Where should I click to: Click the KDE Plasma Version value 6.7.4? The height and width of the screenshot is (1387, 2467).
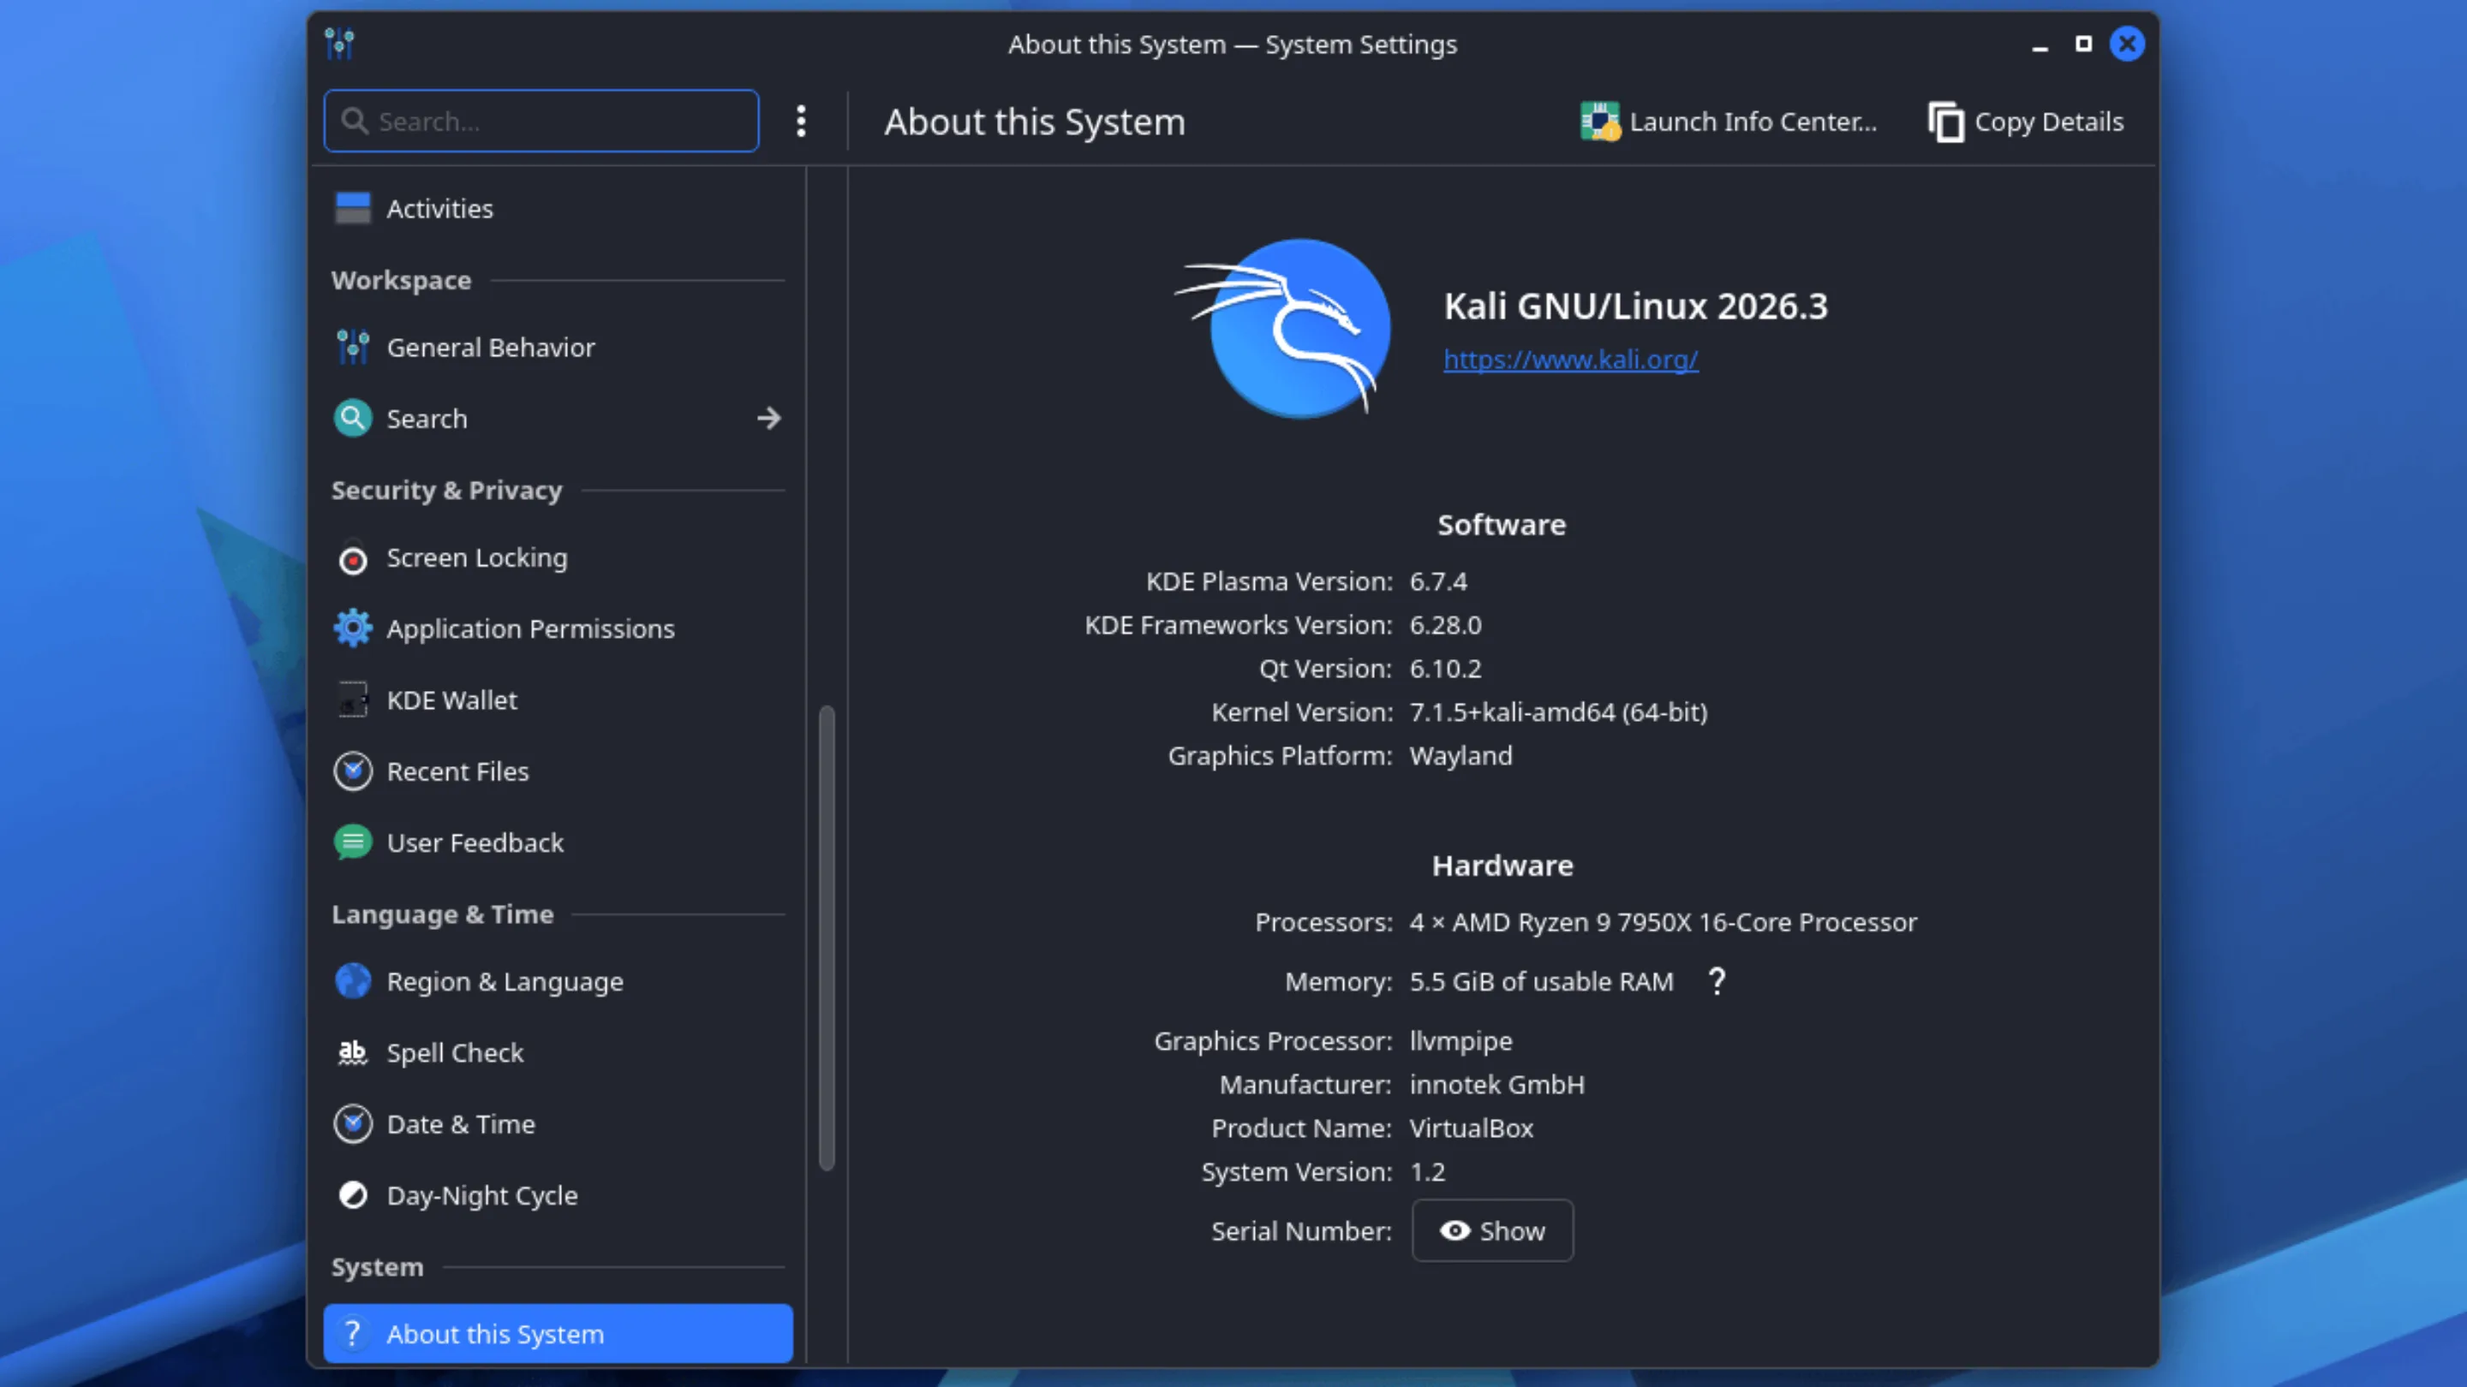coord(1437,581)
